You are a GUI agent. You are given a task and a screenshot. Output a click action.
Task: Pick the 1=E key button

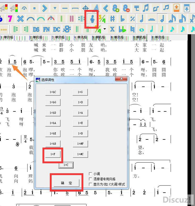click(80, 123)
